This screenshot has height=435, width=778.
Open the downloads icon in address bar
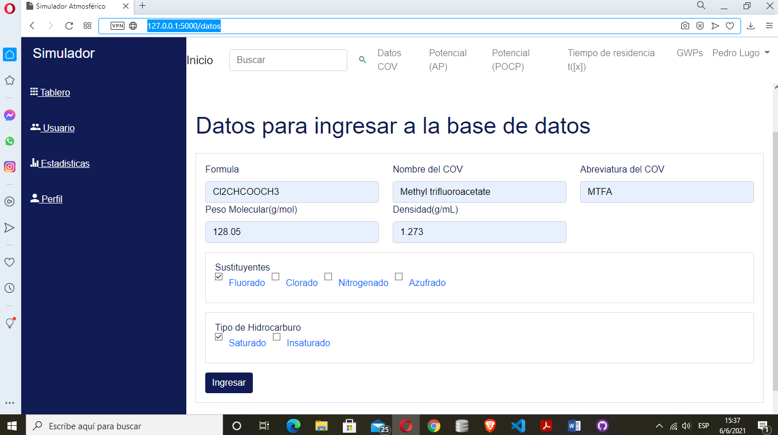(x=751, y=26)
